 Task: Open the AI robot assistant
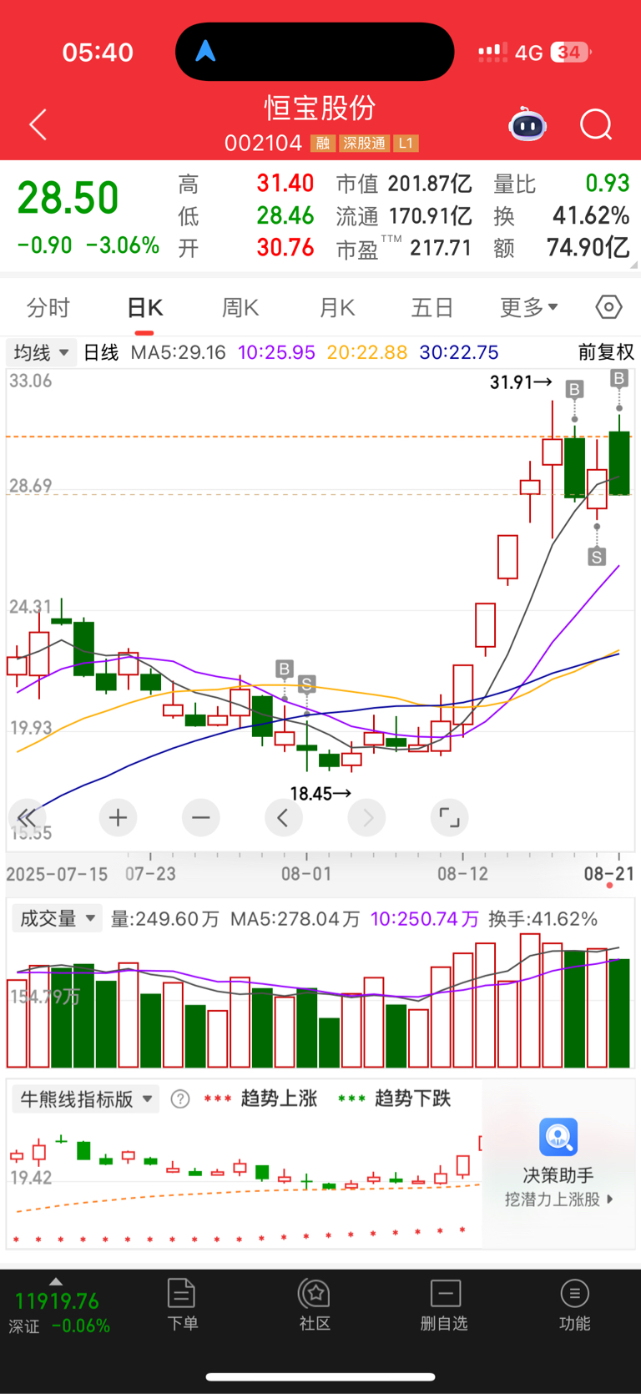[x=527, y=125]
